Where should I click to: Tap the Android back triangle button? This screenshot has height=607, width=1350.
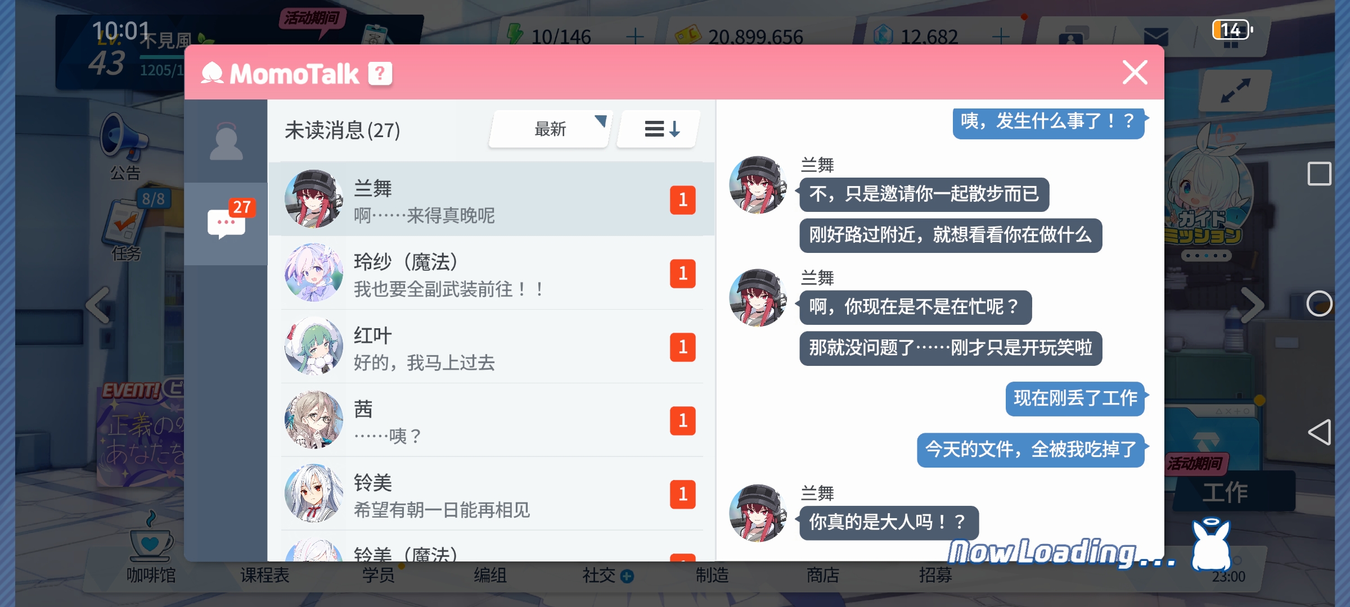coord(1319,432)
